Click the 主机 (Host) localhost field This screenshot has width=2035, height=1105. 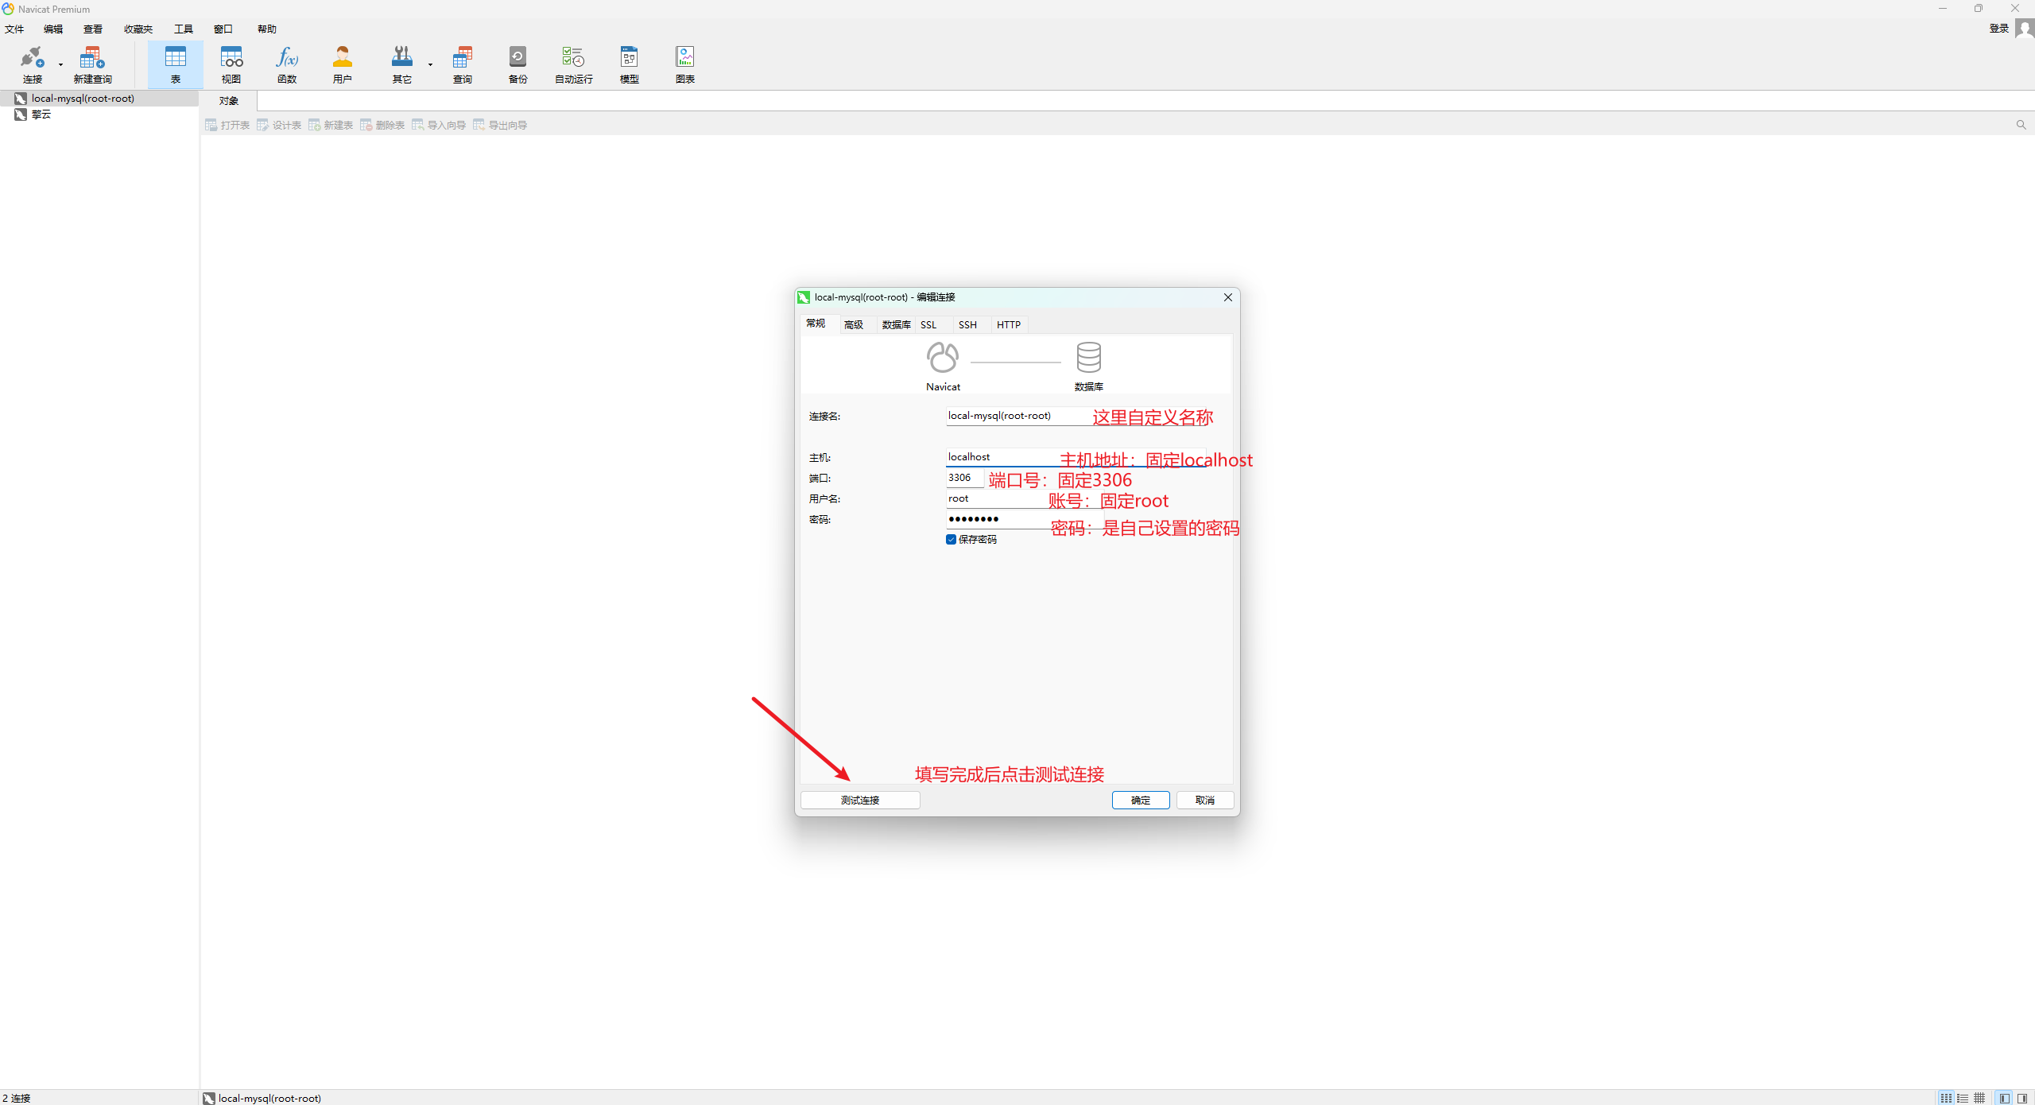(x=1076, y=457)
